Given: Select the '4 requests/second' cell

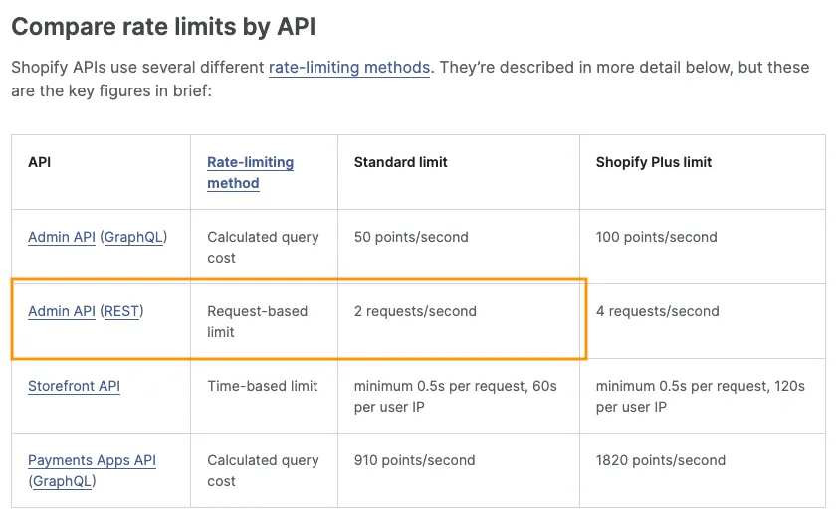Looking at the screenshot, I should 703,321.
